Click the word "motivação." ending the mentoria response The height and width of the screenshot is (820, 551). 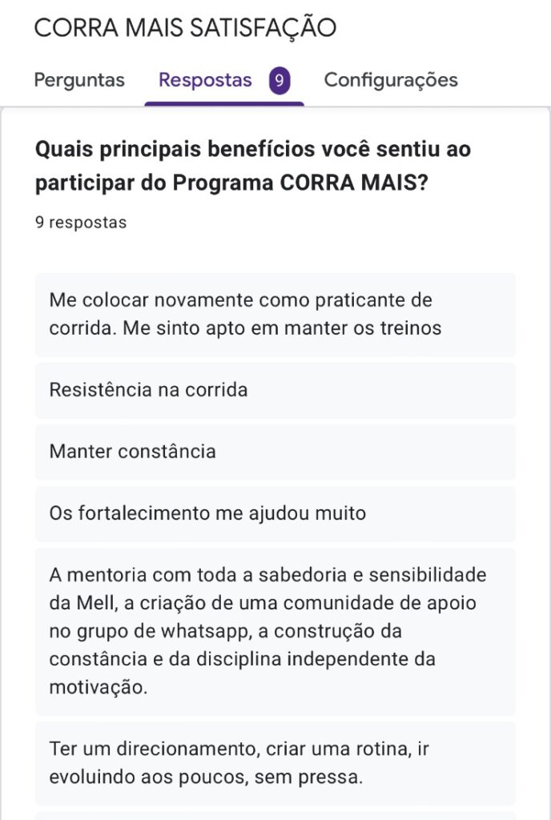[x=99, y=689]
